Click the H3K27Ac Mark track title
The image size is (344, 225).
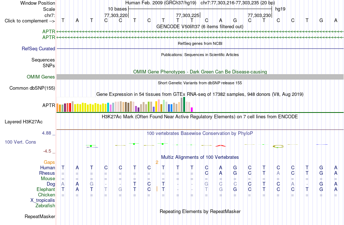click(200, 116)
